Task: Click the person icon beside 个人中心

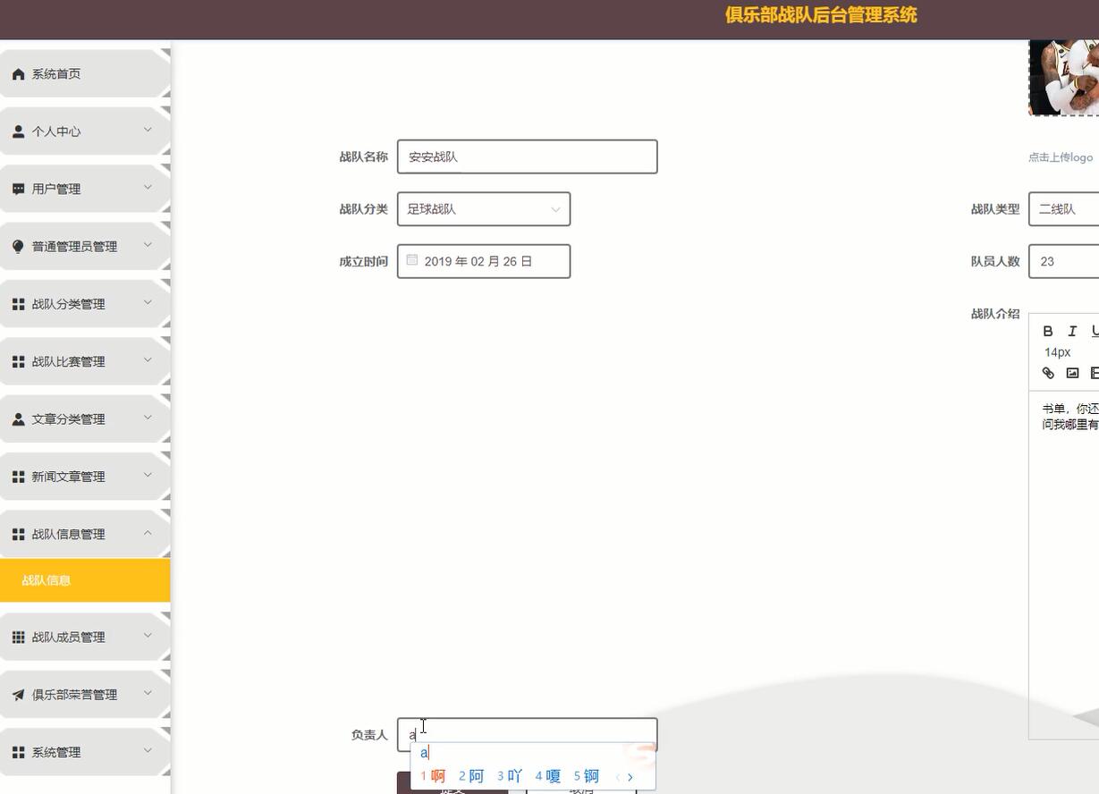Action: pyautogui.click(x=18, y=131)
